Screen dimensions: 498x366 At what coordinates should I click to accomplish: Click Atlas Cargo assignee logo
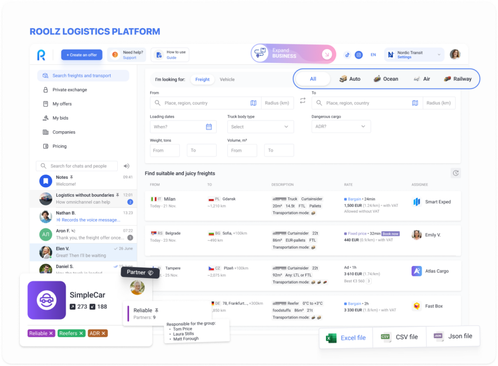417,271
